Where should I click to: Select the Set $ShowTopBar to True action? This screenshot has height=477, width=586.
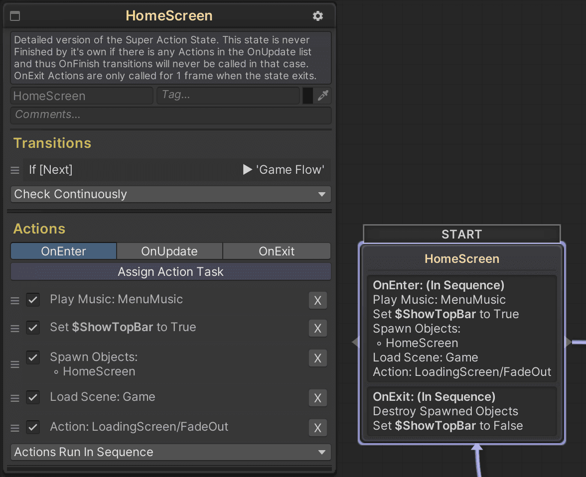click(123, 327)
